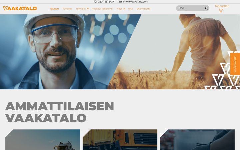Open Huolto ja kalibrointi page
240x150 pixels.
(102, 9)
